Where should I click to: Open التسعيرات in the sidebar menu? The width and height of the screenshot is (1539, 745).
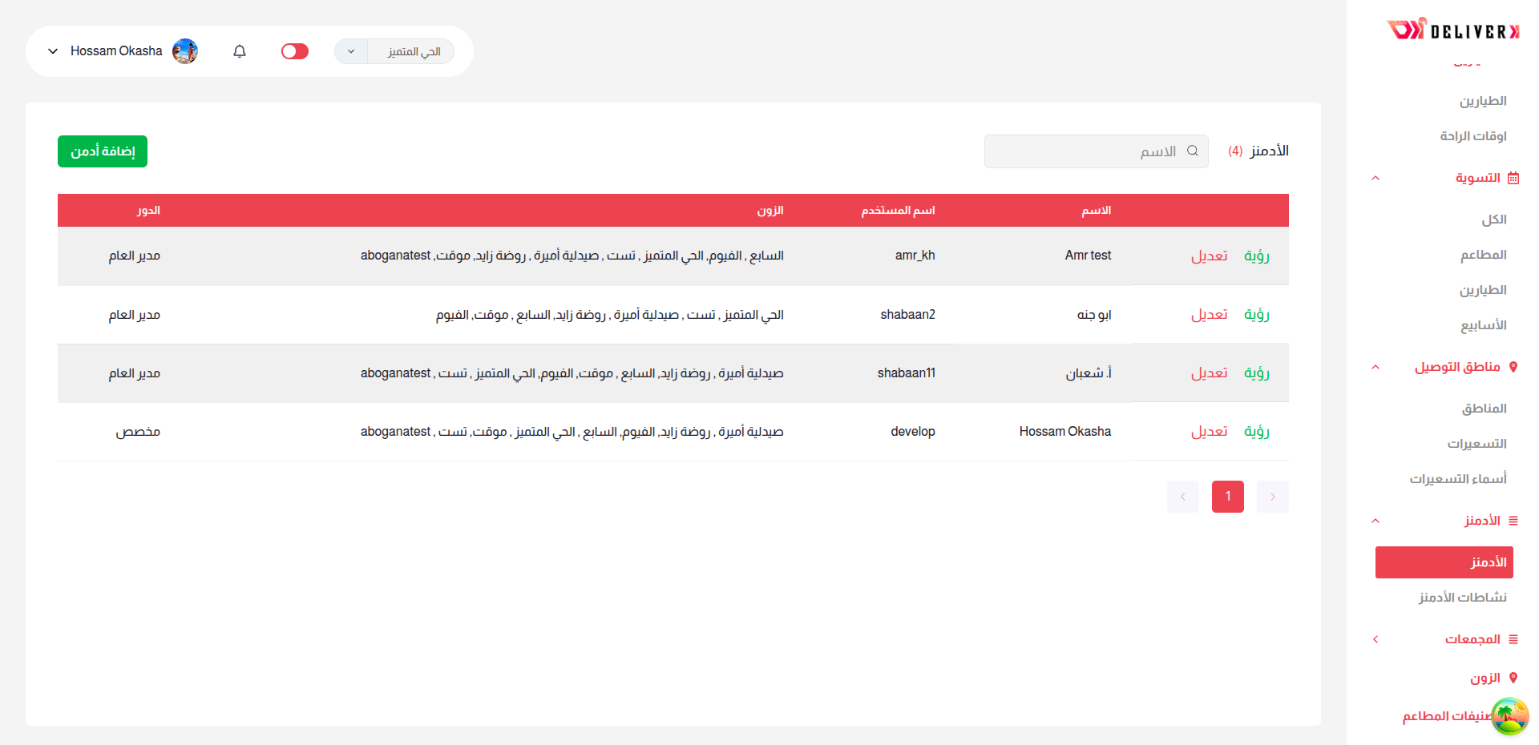[x=1476, y=444]
